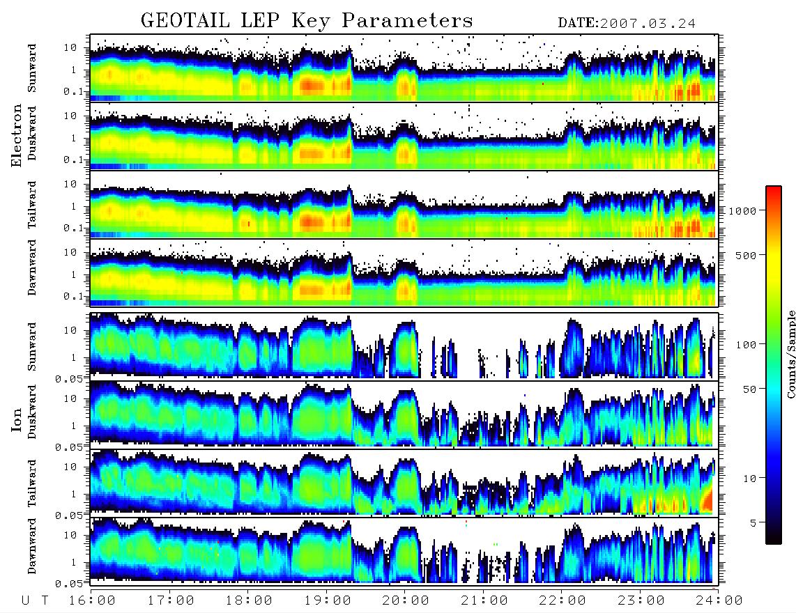The width and height of the screenshot is (796, 613).
Task: Click the "21:00" time axis tick
Action: point(484,600)
